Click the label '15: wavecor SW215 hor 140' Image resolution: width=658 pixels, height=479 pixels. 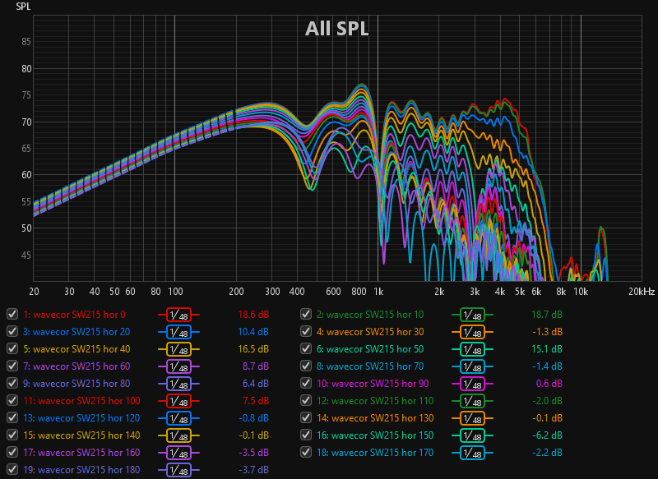81,435
